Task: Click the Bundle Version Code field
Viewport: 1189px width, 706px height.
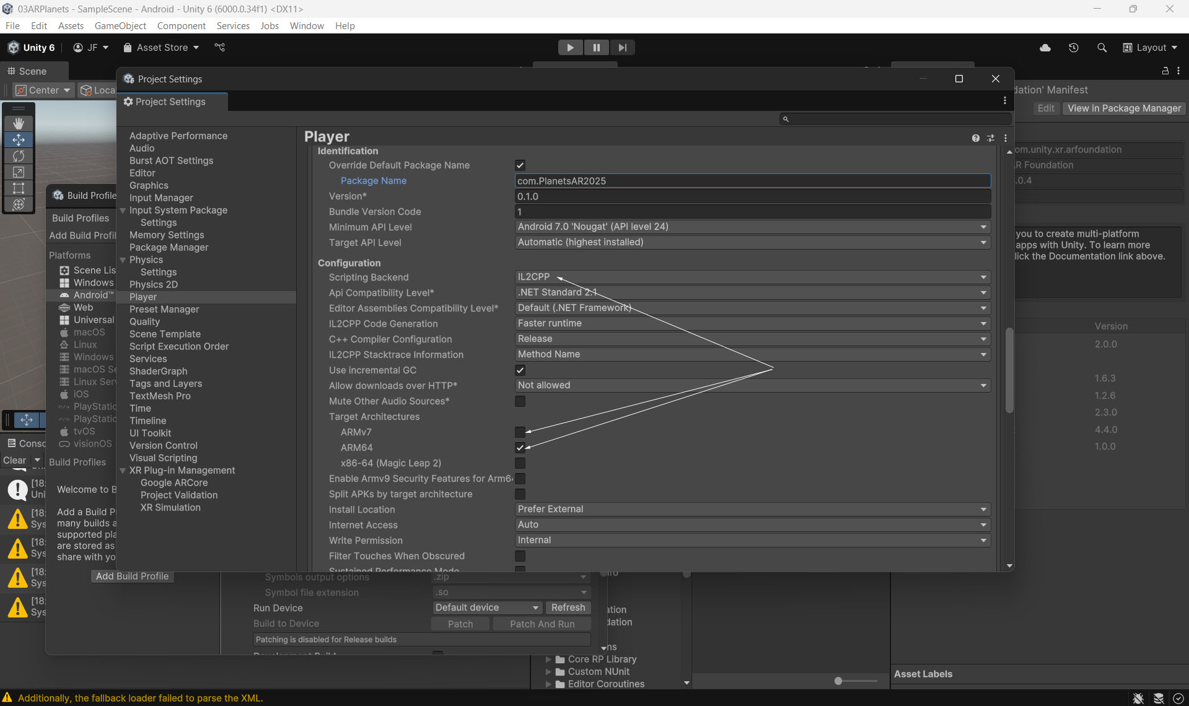Action: tap(752, 212)
